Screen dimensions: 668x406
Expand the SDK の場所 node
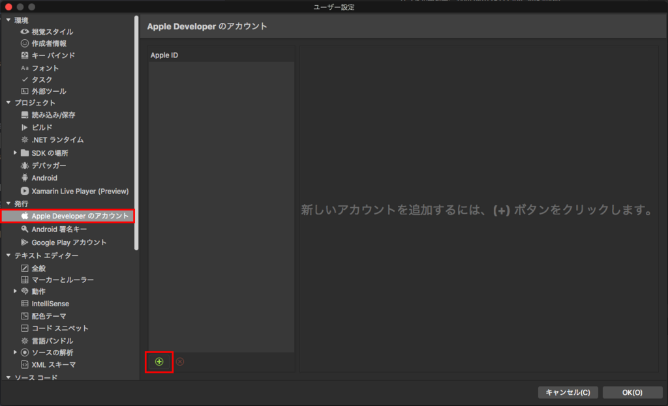16,152
